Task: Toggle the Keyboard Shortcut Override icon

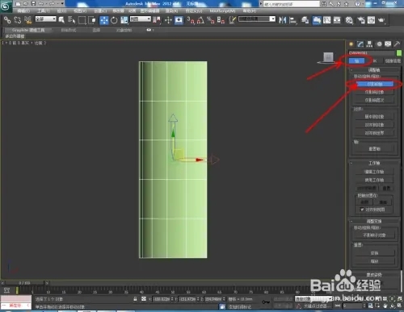Action: point(179,20)
